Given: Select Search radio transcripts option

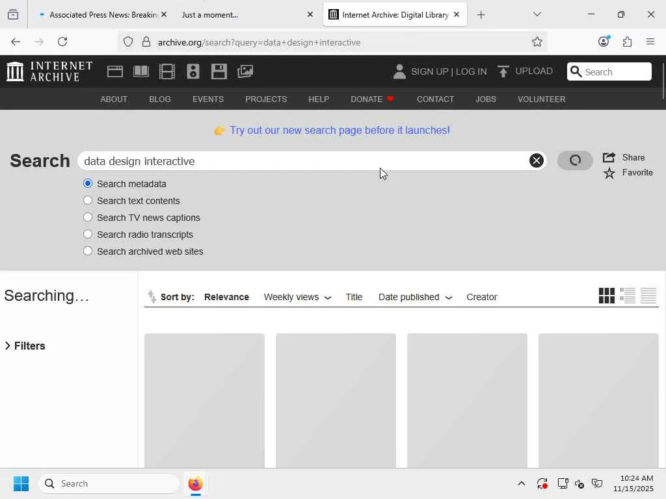Looking at the screenshot, I should click(x=88, y=234).
